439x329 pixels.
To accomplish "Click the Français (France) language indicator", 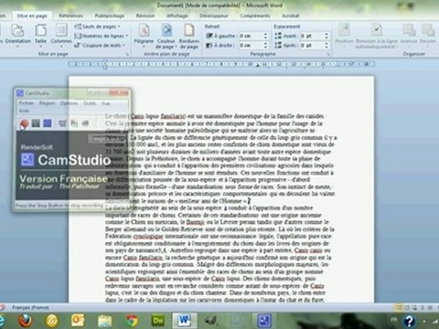I will tap(30, 307).
